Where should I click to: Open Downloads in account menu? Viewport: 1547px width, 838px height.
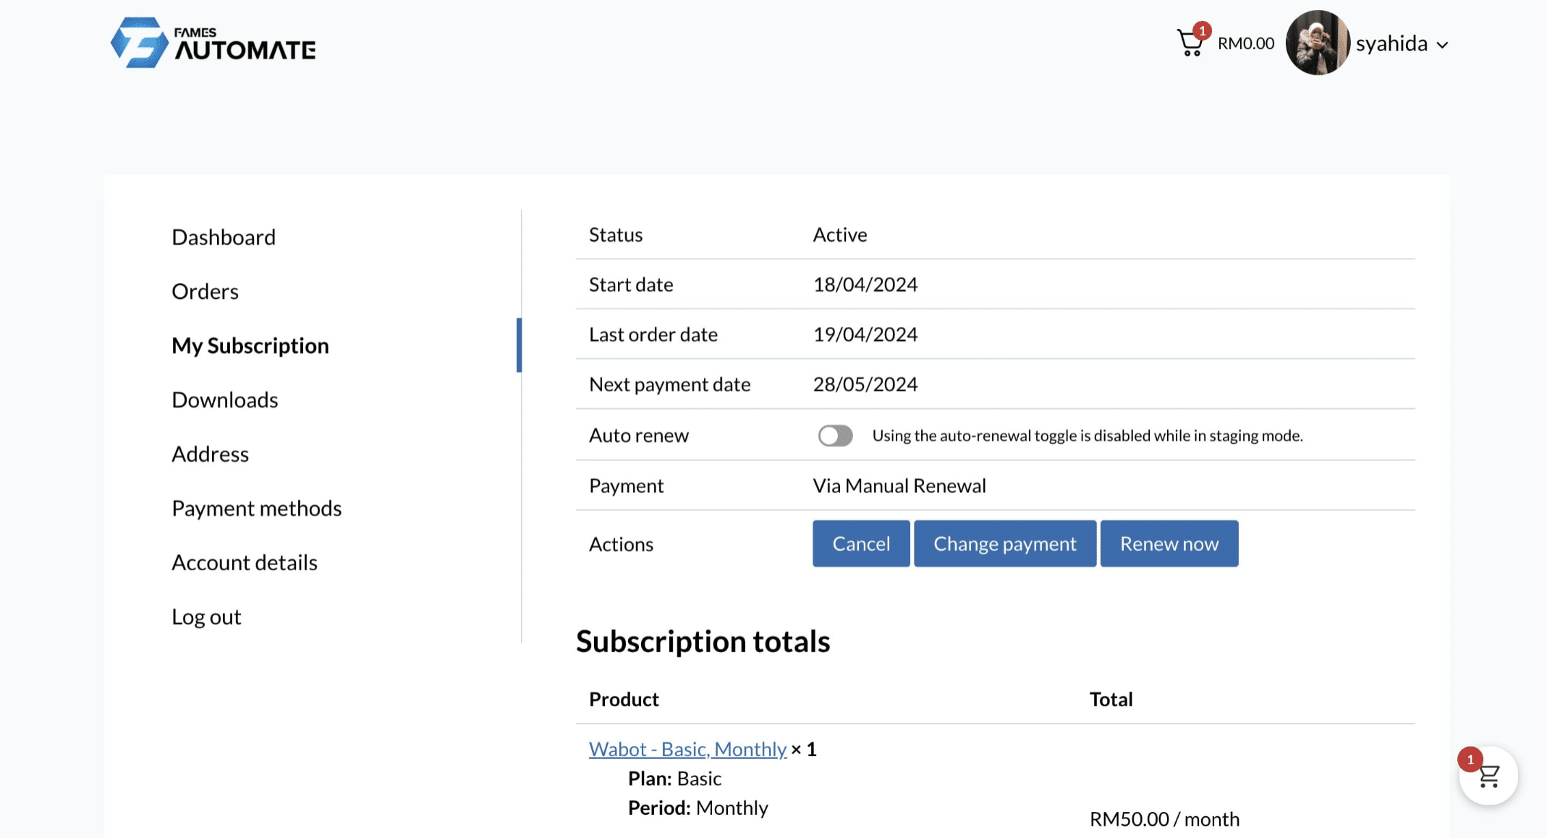pos(225,399)
